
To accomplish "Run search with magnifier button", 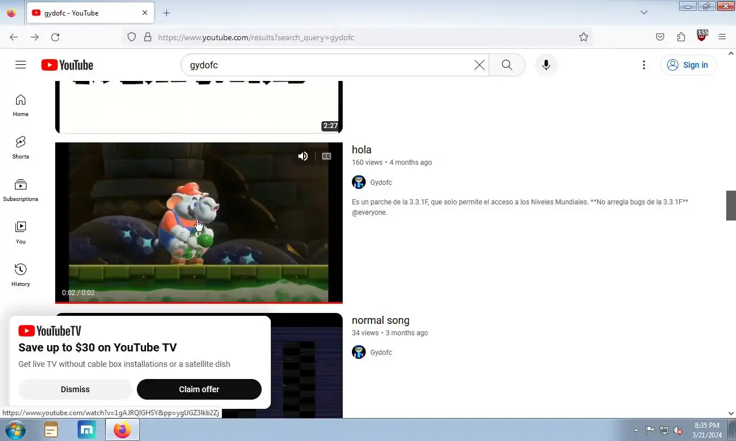I will pos(507,65).
